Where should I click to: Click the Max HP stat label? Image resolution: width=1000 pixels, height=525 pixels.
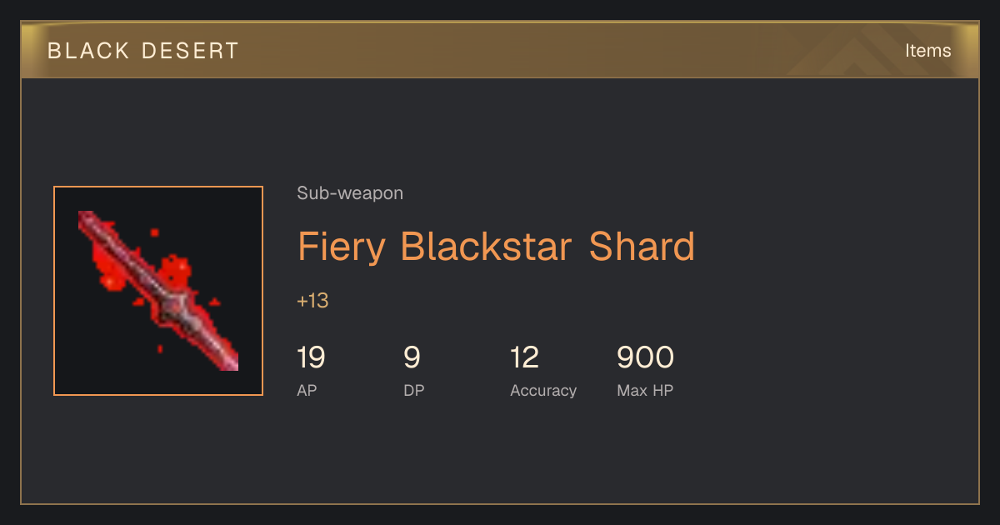tap(645, 391)
